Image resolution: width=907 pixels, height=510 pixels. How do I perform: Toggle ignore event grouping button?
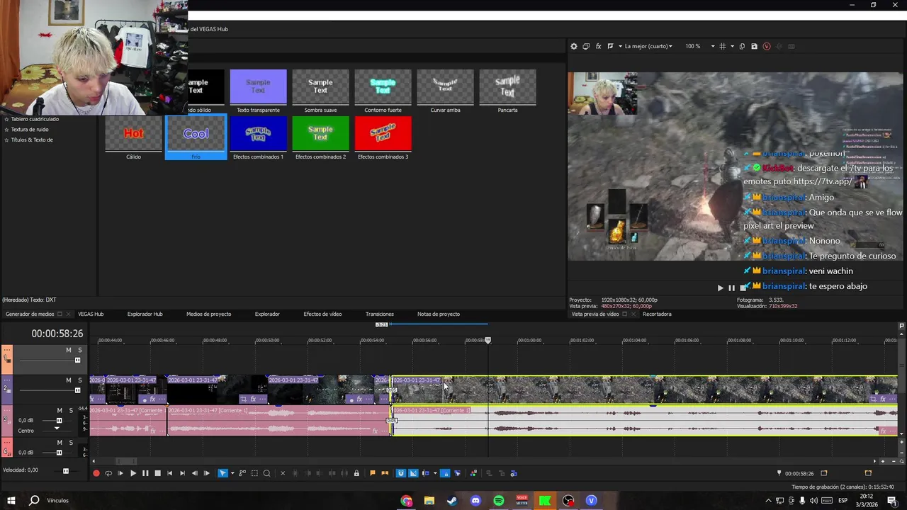457,473
